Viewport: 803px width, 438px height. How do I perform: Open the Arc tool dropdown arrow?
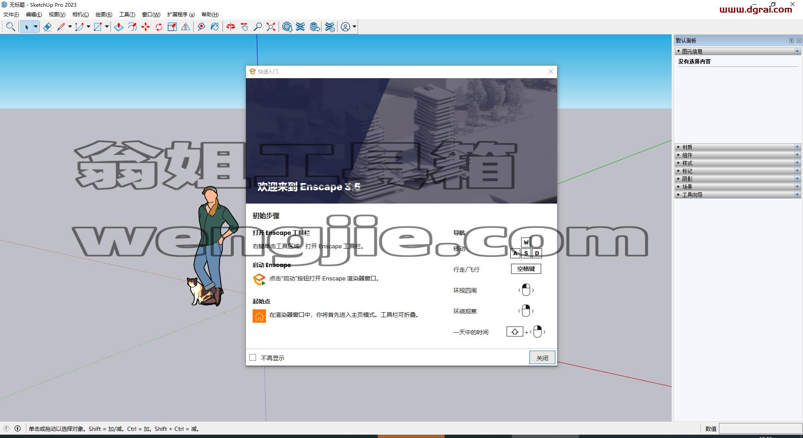(x=88, y=27)
